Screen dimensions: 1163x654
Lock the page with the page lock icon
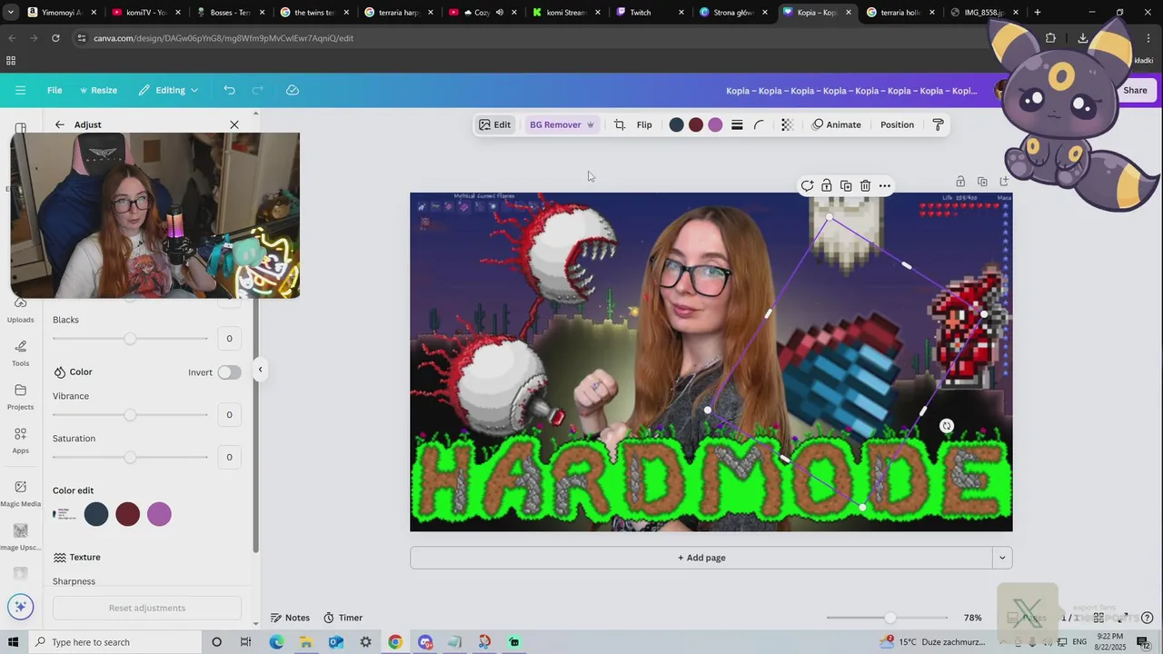(x=960, y=182)
